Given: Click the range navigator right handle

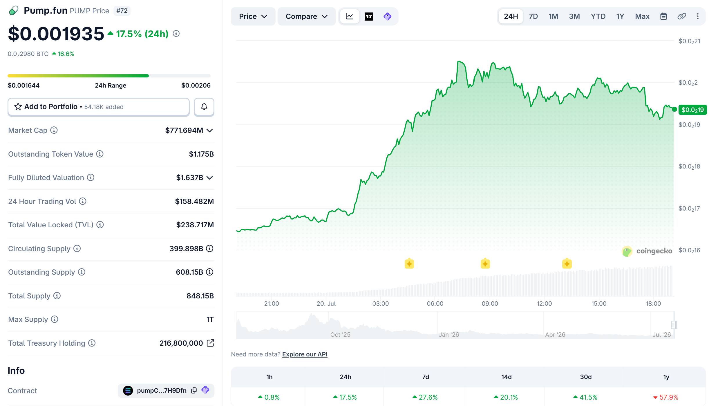Looking at the screenshot, I should tap(674, 325).
